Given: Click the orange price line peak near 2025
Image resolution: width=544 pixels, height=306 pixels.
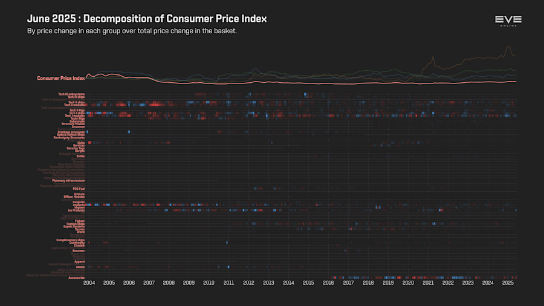Looking at the screenshot, I should coord(508,47).
